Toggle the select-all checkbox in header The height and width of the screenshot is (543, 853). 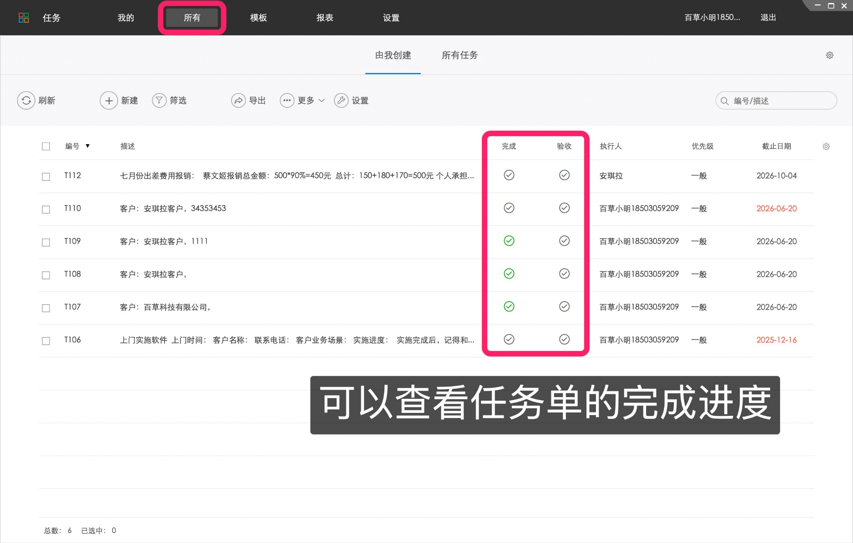[46, 146]
